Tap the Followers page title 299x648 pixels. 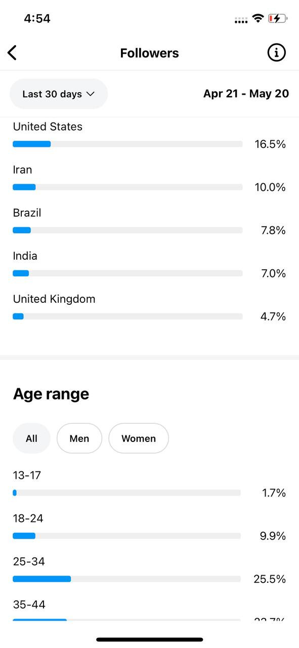149,53
